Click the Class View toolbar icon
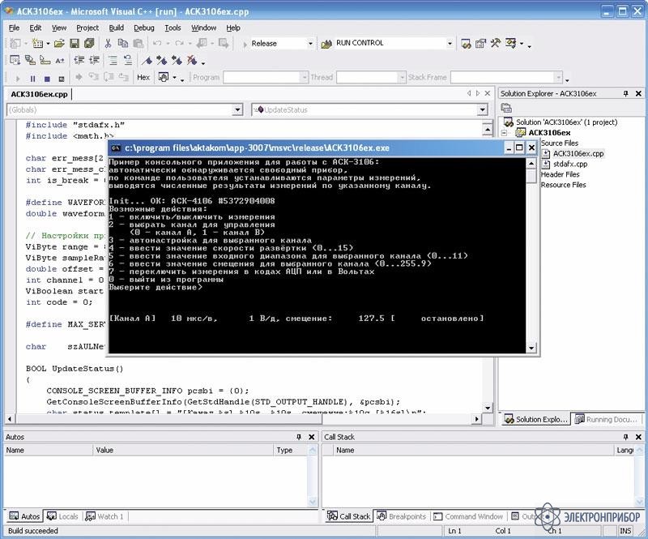The width and height of the screenshot is (648, 539). pos(511,43)
